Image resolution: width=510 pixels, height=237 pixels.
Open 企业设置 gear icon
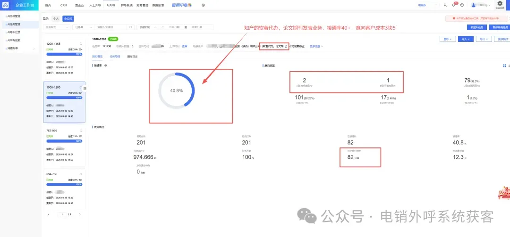coord(500,3)
